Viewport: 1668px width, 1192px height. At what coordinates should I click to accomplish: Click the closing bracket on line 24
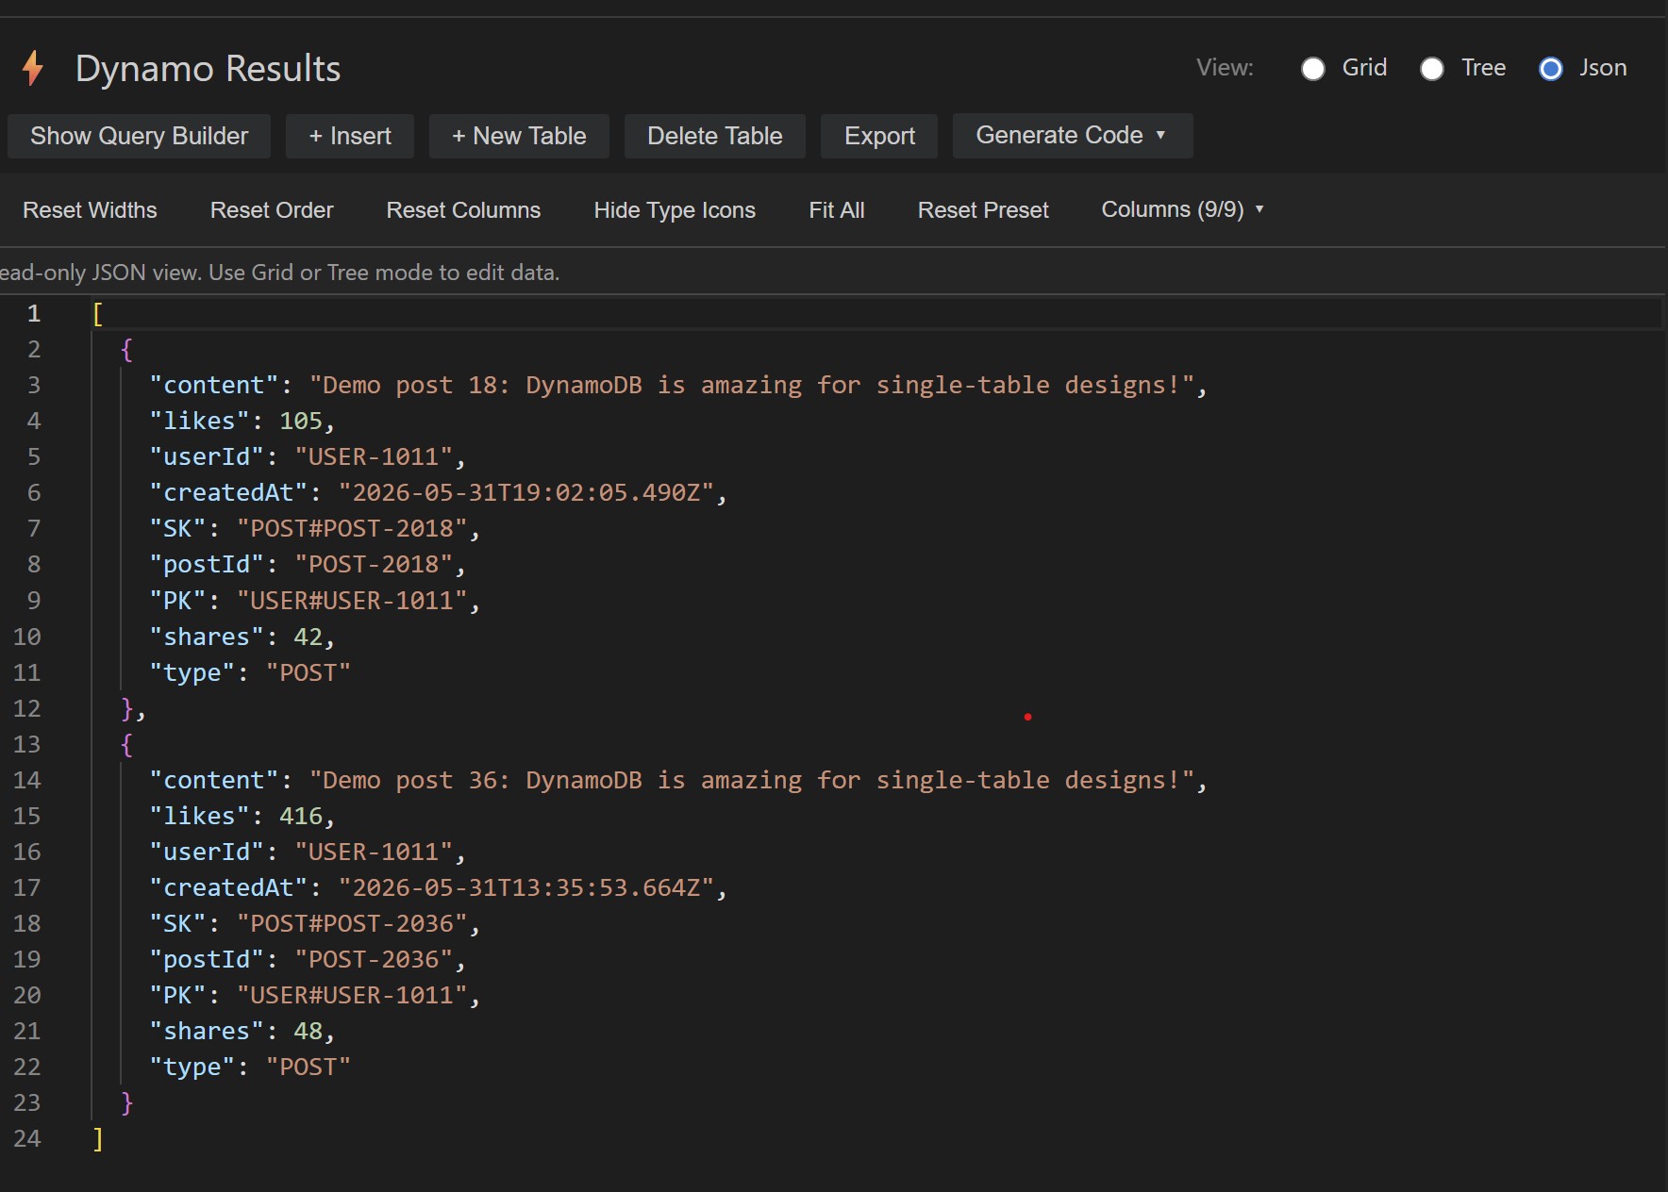pyautogui.click(x=98, y=1138)
